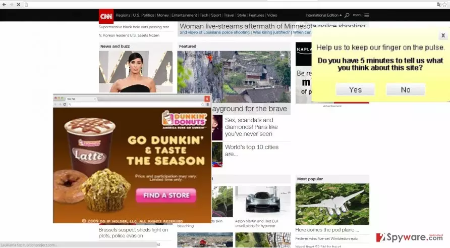Viewport: 450px width, 248px height.
Task: Select the Travel navigation item
Action: point(229,15)
